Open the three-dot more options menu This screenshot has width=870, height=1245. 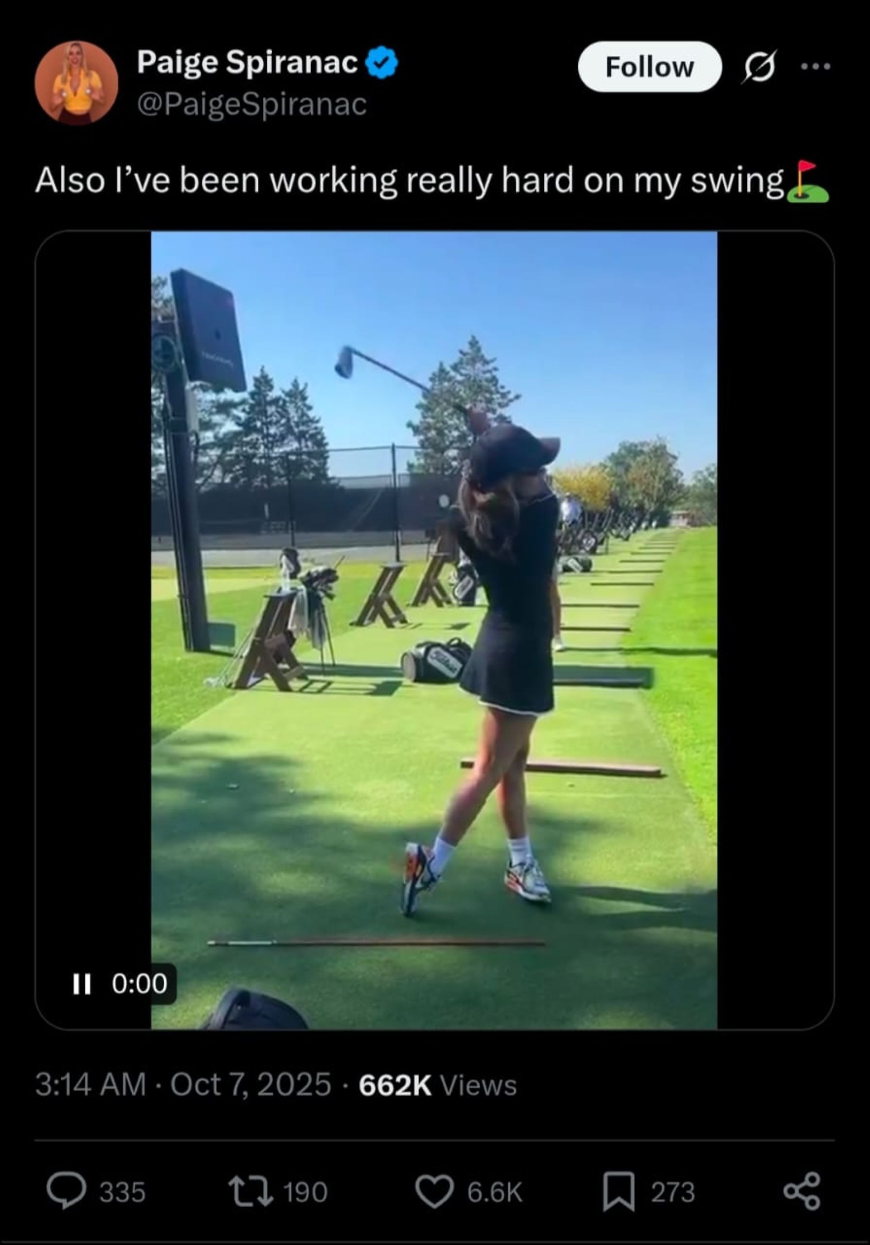(816, 67)
